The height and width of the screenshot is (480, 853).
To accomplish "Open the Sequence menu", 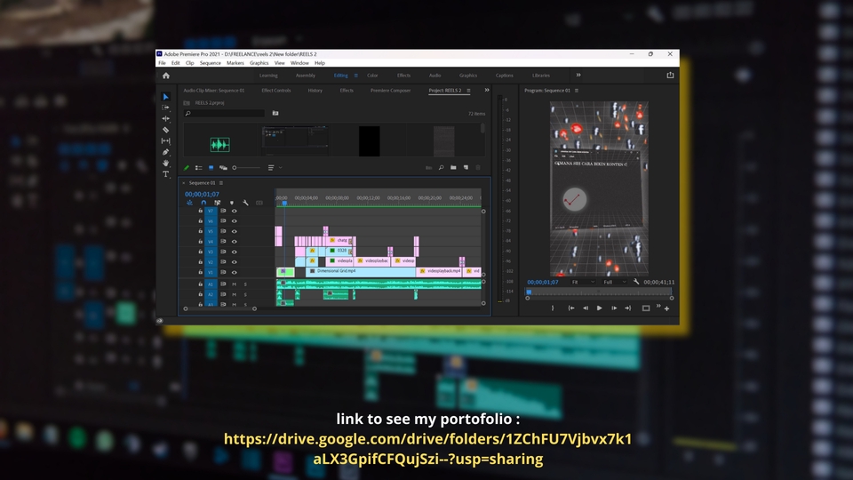I will pos(210,63).
